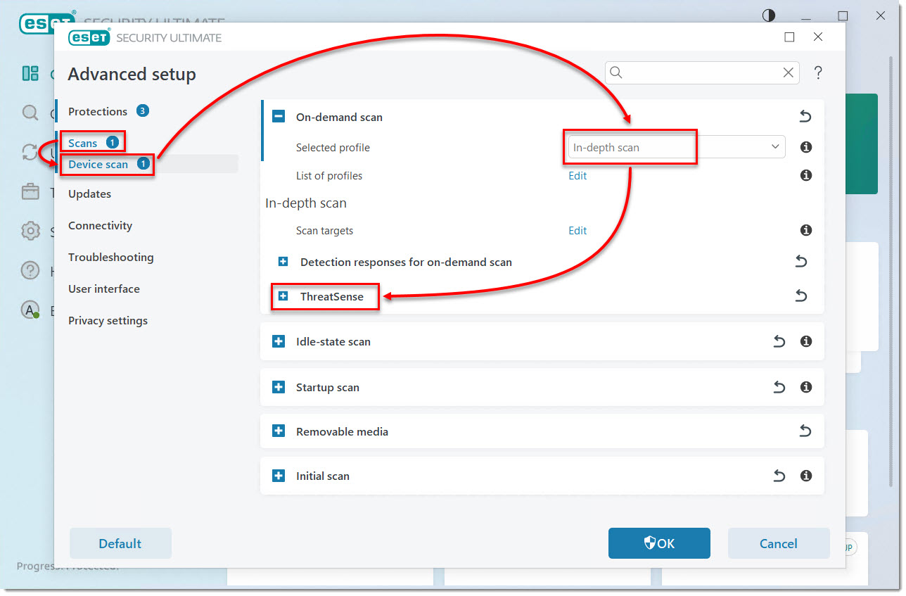Reset Detection responses for on-demand scan
Image resolution: width=906 pixels, height=596 pixels.
coord(800,262)
